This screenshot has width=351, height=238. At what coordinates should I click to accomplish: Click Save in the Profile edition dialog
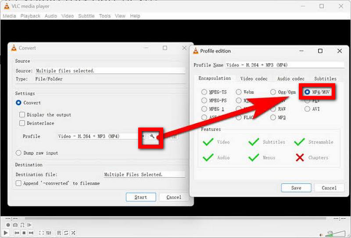point(296,188)
